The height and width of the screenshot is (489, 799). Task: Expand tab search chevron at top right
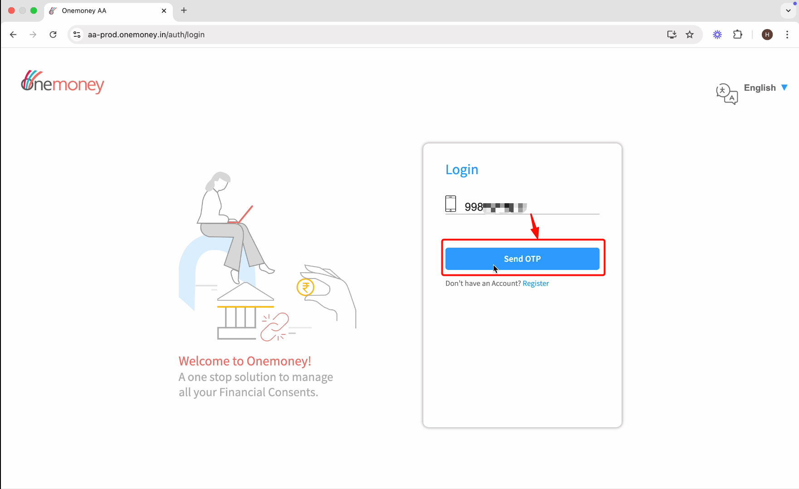[788, 11]
